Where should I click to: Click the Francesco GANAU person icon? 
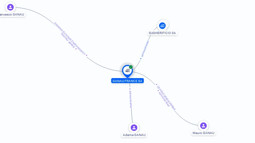[10, 7]
